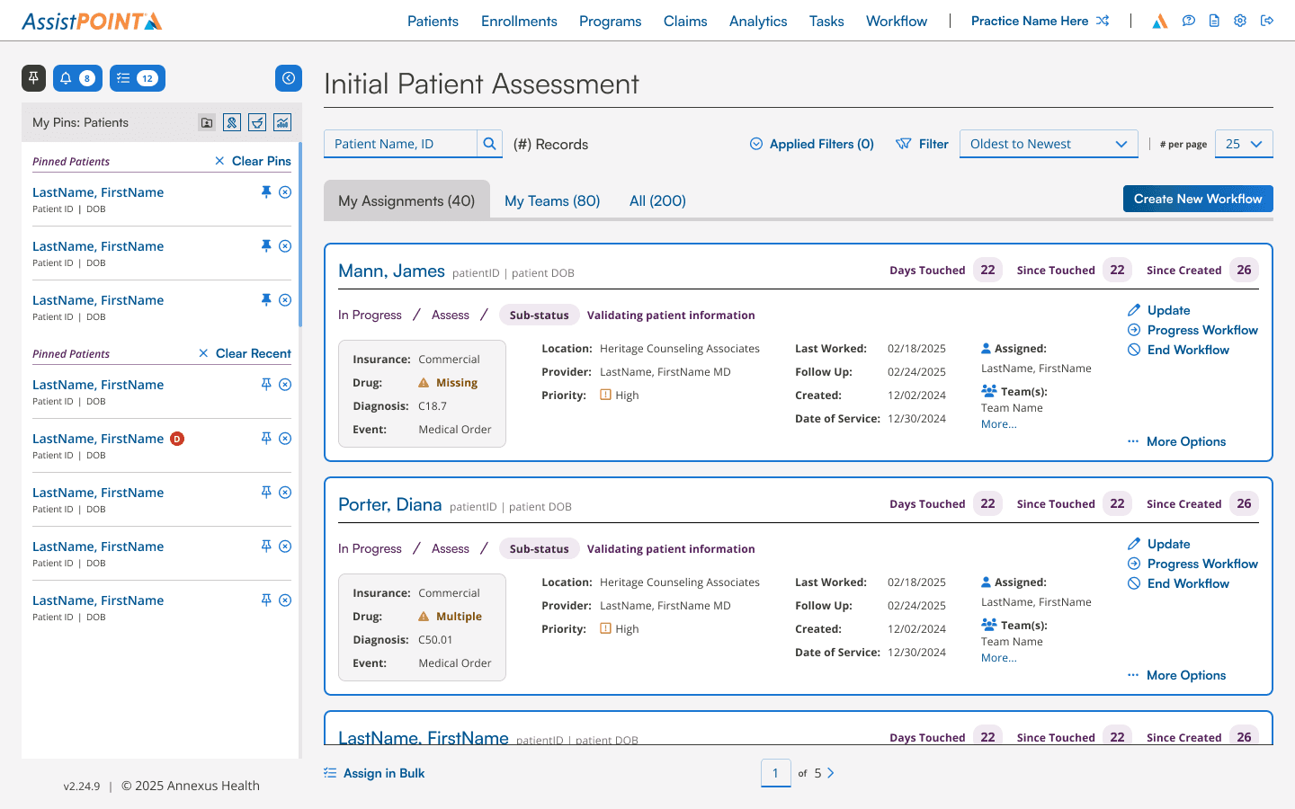This screenshot has height=809, width=1295.
Task: Open the Patients menu
Action: tap(433, 21)
